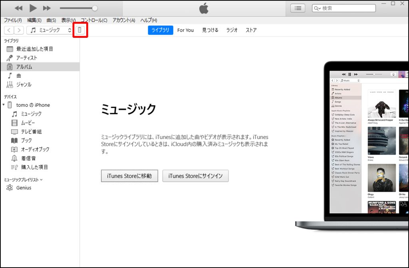Click the rewind previous track icon
Image resolution: width=409 pixels, height=268 pixels.
pyautogui.click(x=18, y=8)
